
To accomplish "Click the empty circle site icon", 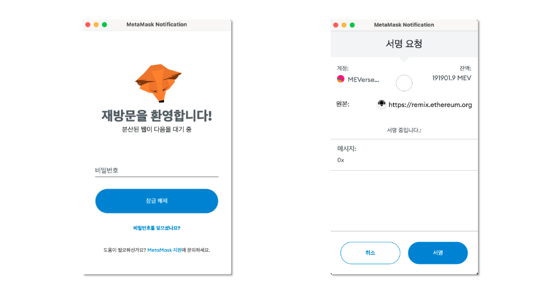I will pos(404,83).
